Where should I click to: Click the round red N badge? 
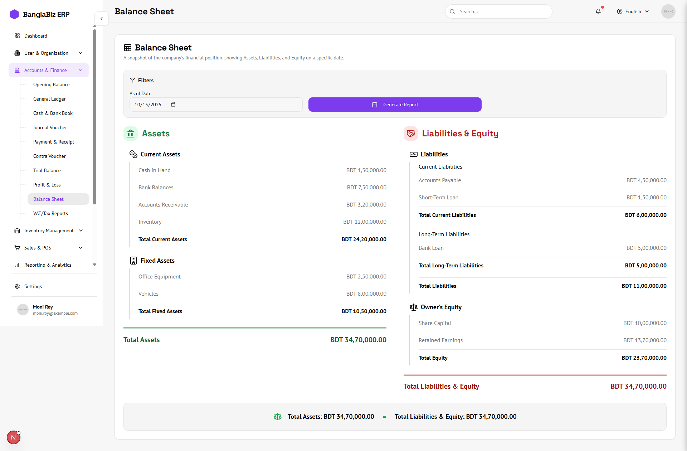14,437
